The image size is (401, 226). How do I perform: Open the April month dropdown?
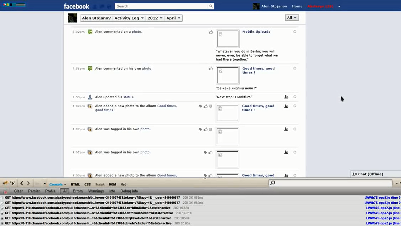(173, 18)
